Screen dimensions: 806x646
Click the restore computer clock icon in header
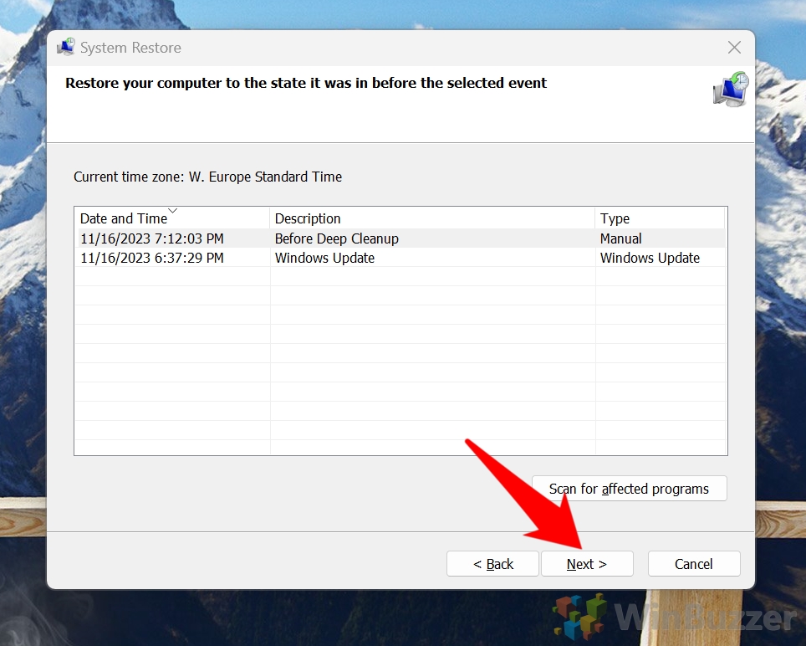[731, 90]
